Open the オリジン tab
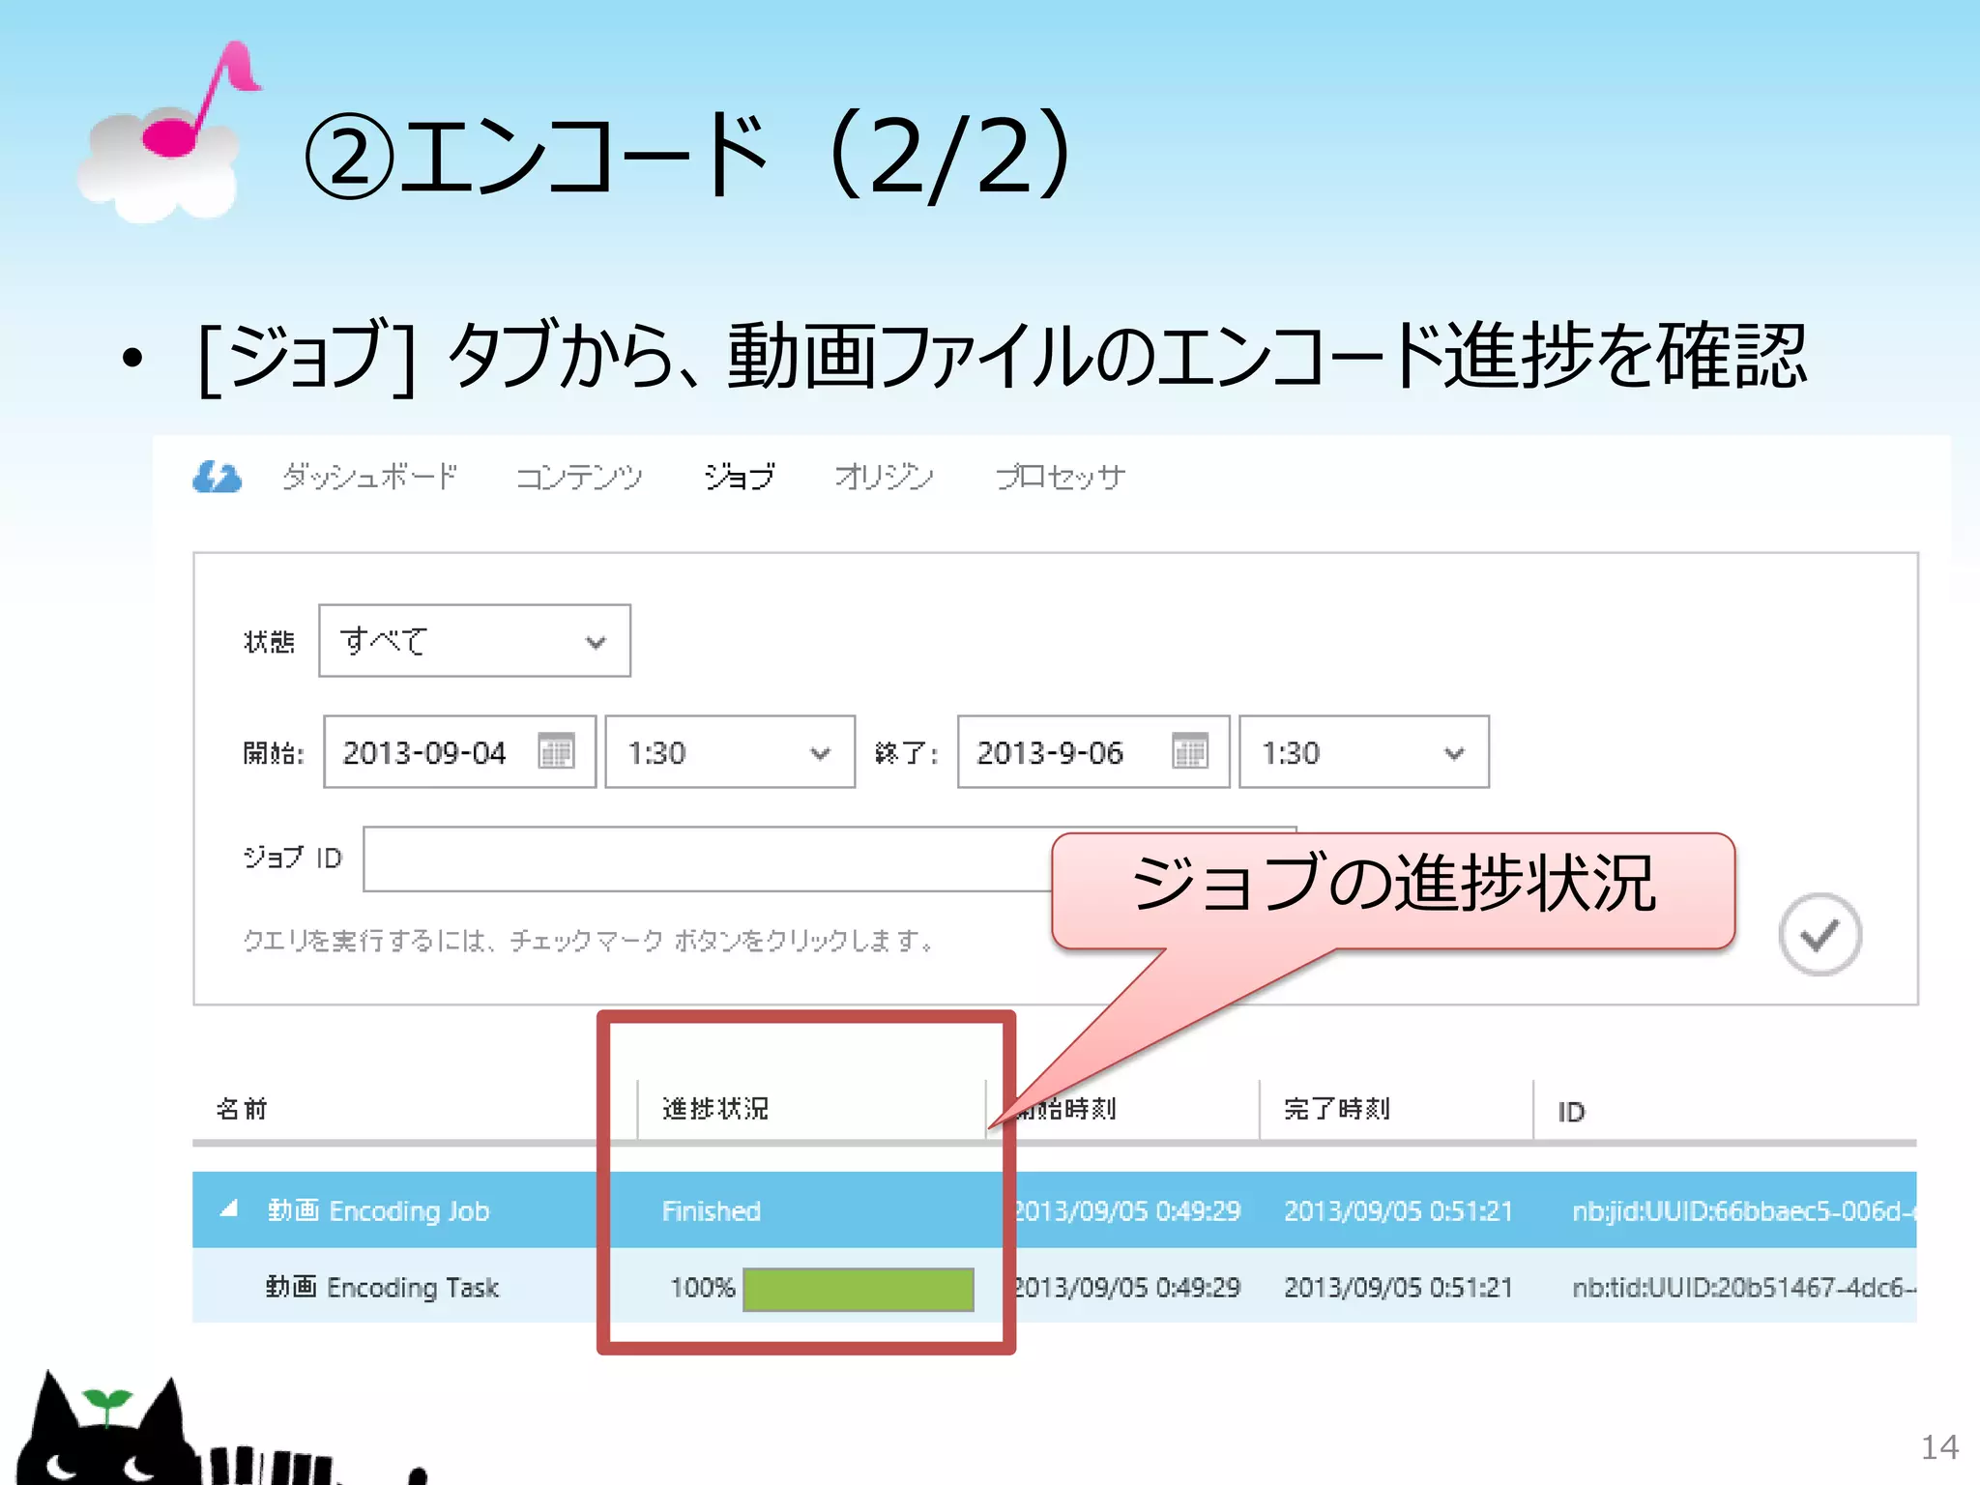The height and width of the screenshot is (1485, 1980). coord(884,477)
